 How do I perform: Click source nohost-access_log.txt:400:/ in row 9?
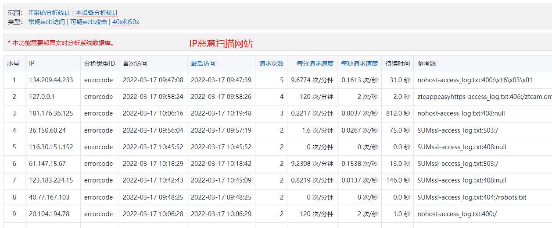(x=457, y=214)
